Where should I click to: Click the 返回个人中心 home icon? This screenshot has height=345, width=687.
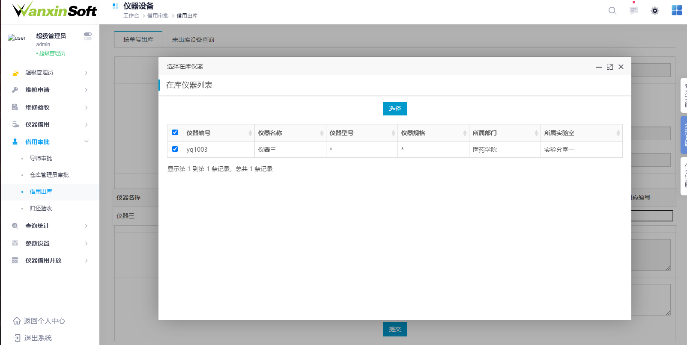tap(17, 321)
